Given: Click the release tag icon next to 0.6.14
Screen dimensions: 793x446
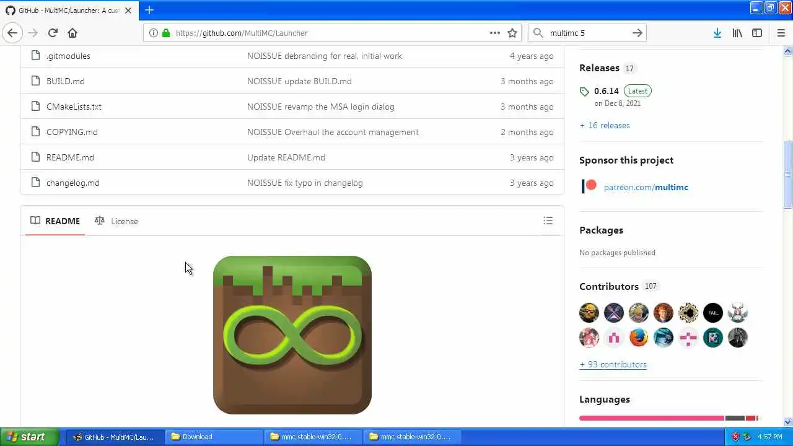Looking at the screenshot, I should tap(584, 92).
